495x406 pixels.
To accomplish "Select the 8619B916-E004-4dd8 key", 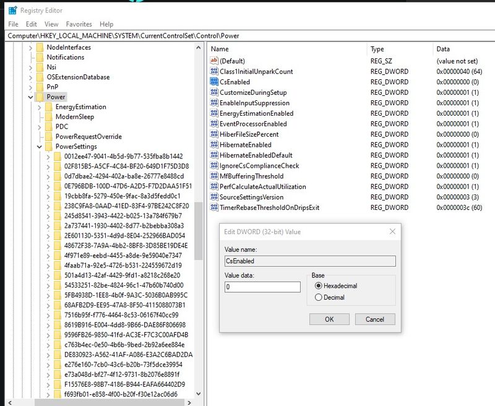I will (x=125, y=325).
